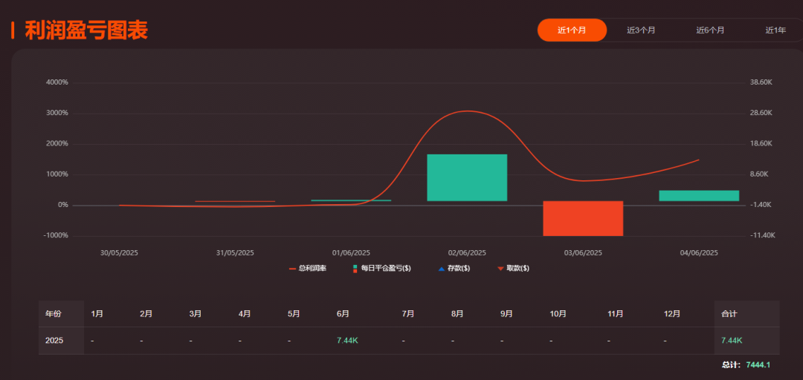Screen dimensions: 803x380
Task: Switch to the 近6个月 range
Action: pyautogui.click(x=710, y=30)
